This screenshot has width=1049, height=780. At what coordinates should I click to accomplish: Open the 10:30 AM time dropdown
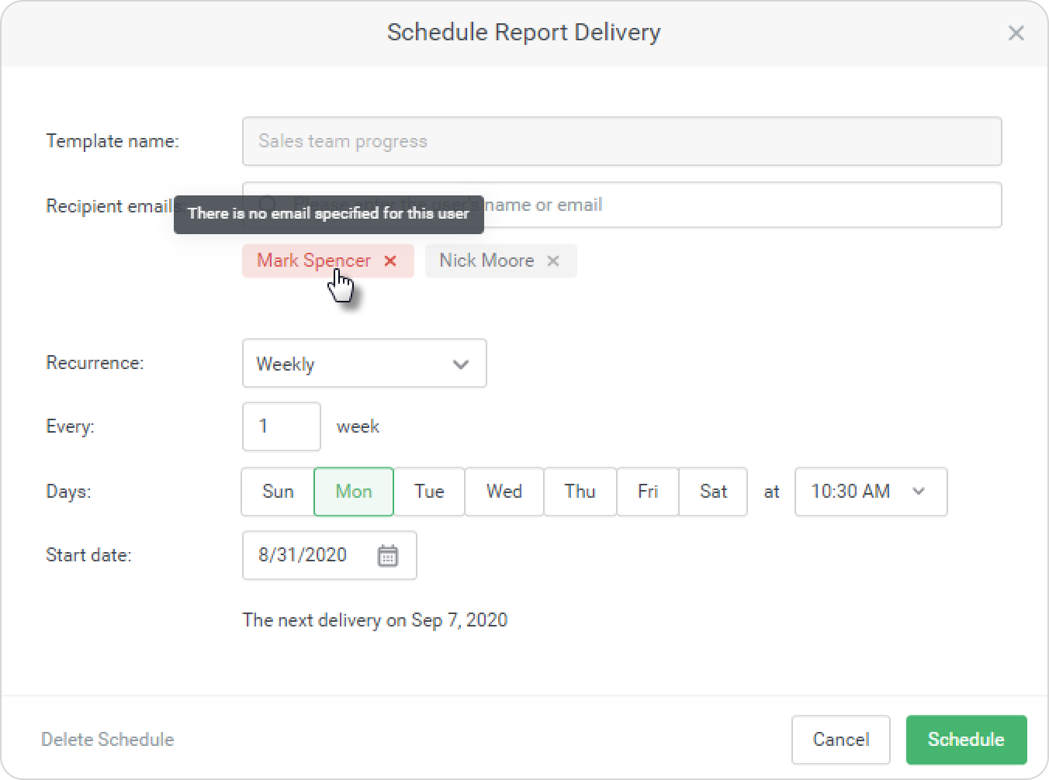tap(871, 492)
